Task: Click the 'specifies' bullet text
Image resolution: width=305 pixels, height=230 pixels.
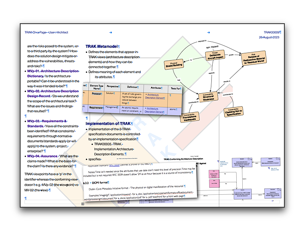Action: tap(95, 159)
